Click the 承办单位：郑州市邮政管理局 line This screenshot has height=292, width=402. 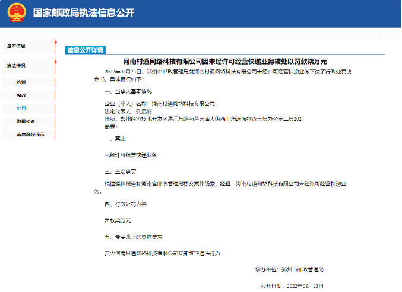tap(289, 269)
